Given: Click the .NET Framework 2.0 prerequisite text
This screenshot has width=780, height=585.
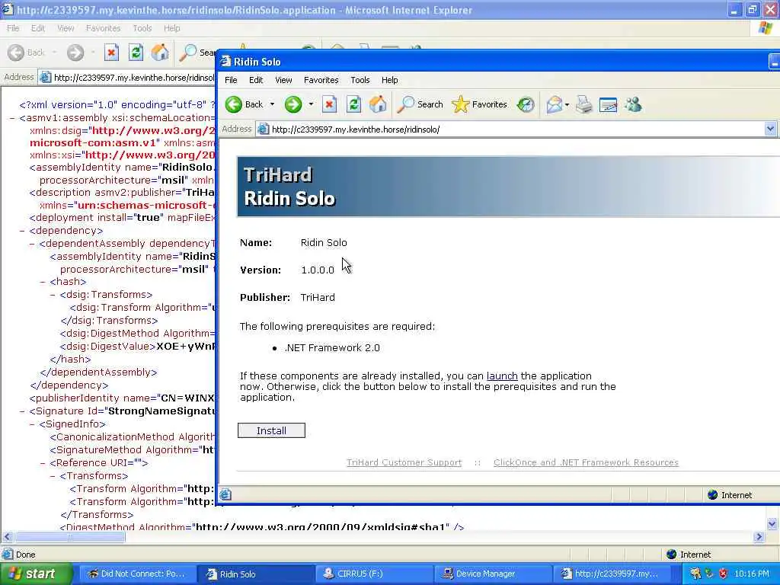Looking at the screenshot, I should pos(332,347).
